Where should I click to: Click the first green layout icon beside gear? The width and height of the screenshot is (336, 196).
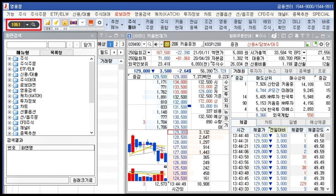tap(308, 44)
